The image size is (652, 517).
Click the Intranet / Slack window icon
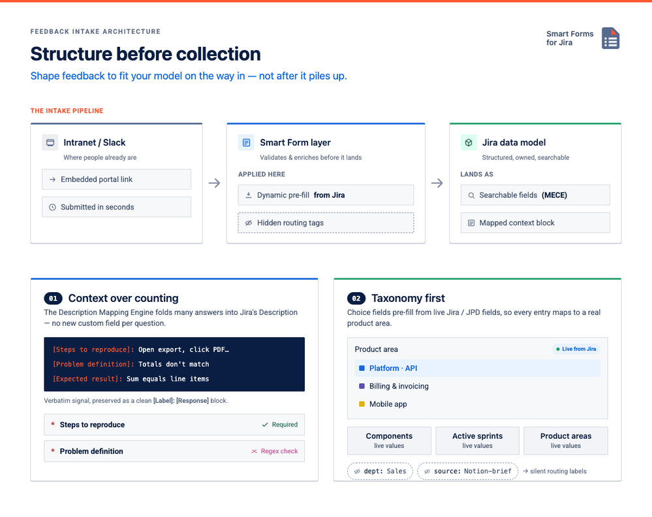coord(50,142)
